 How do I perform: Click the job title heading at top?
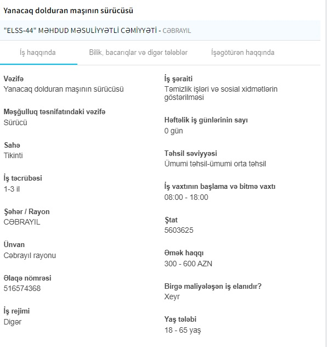point(69,10)
